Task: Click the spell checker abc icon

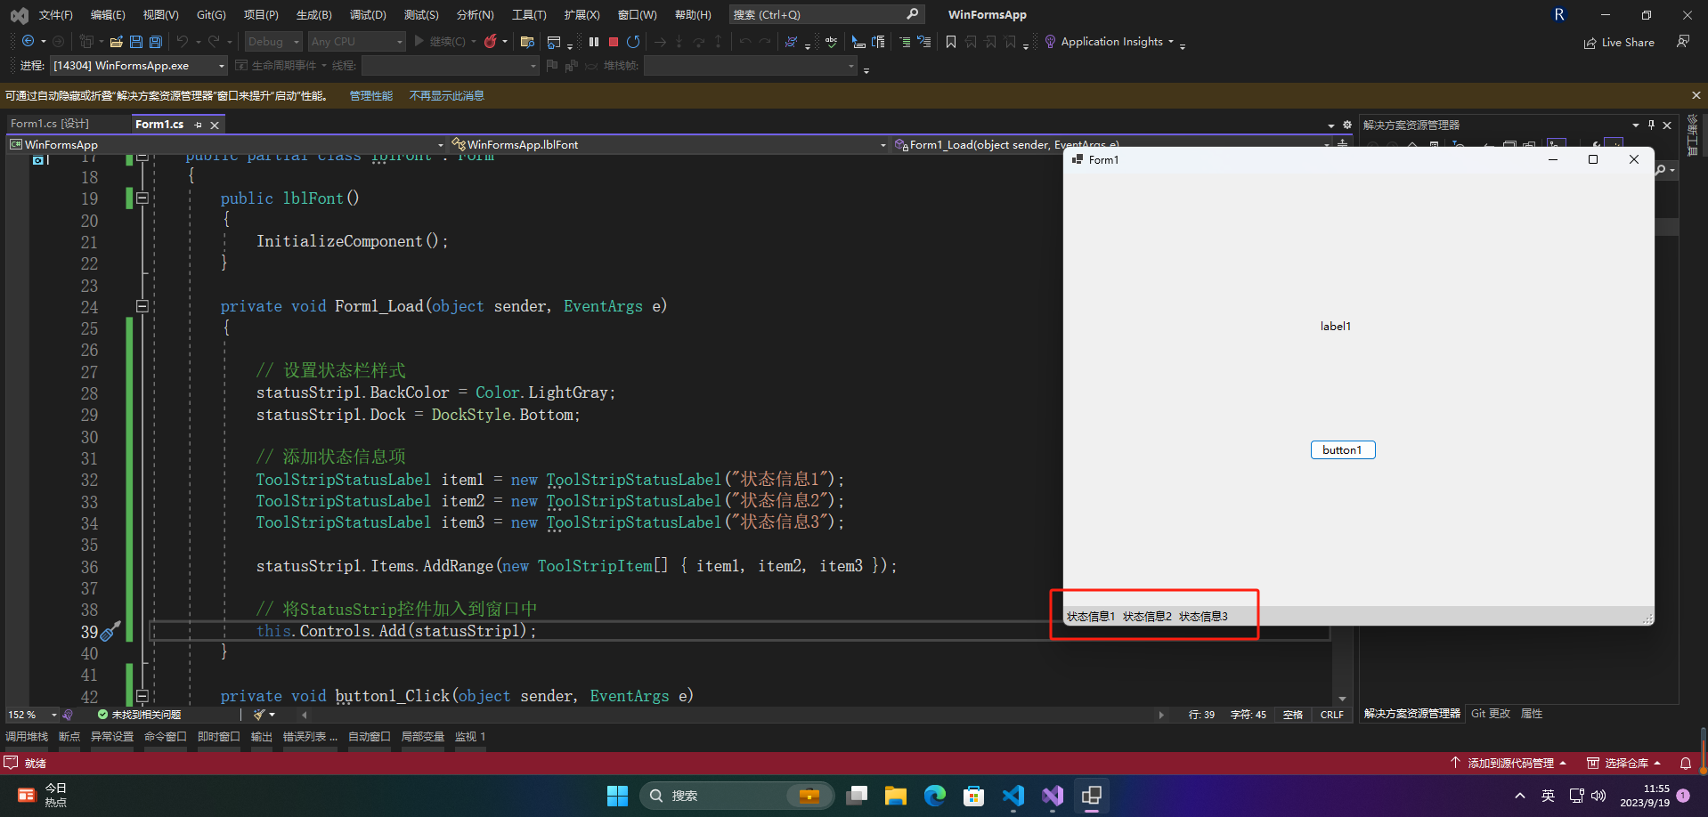Action: (831, 42)
